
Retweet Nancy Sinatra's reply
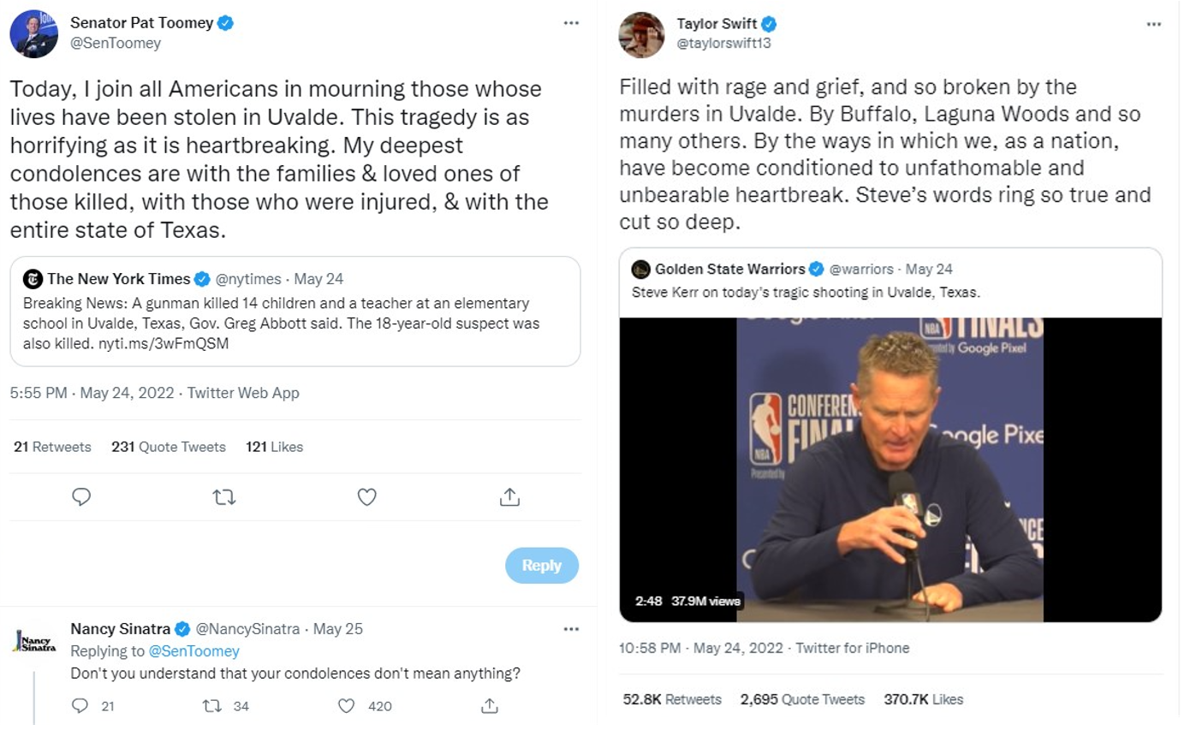211,706
